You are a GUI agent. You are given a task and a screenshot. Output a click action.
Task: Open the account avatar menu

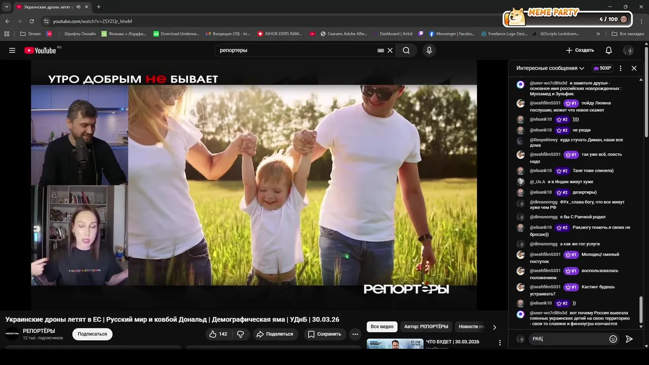coord(628,50)
